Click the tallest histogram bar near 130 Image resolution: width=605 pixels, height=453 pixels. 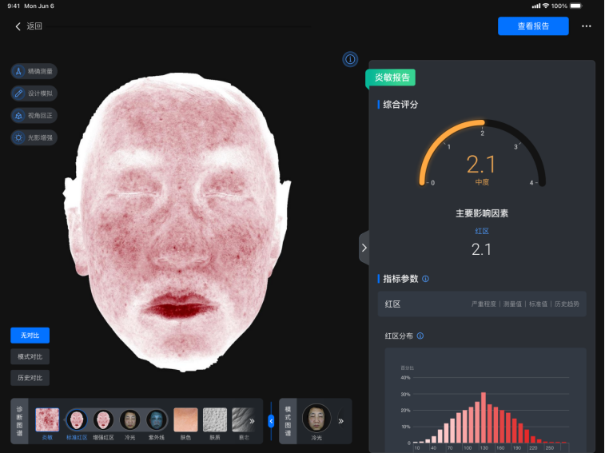coord(484,418)
